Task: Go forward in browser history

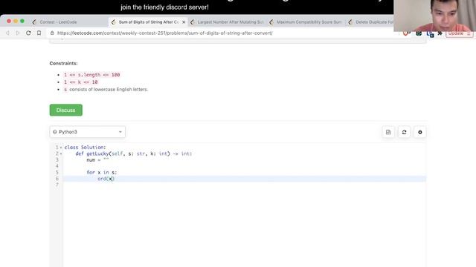Action: (18, 33)
